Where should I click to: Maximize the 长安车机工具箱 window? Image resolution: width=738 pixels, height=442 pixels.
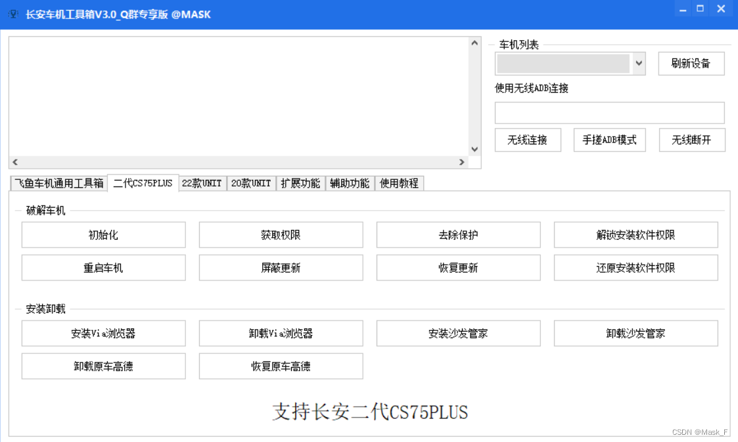(x=701, y=9)
